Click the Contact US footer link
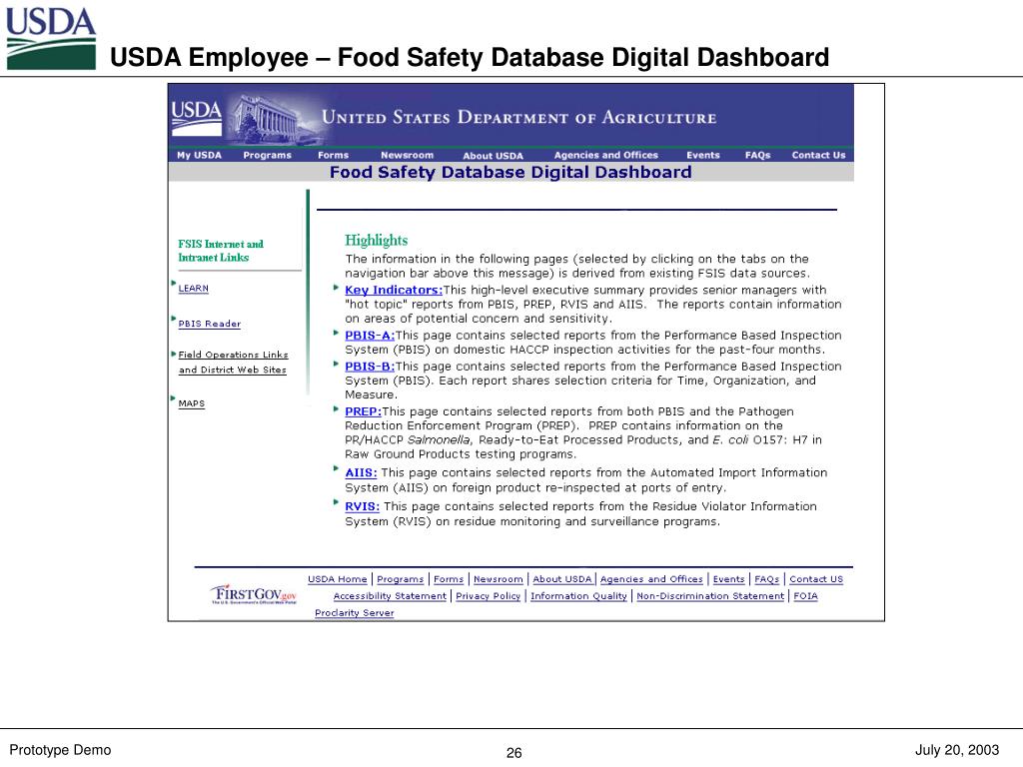Screen dimensions: 1023x767 (815, 579)
